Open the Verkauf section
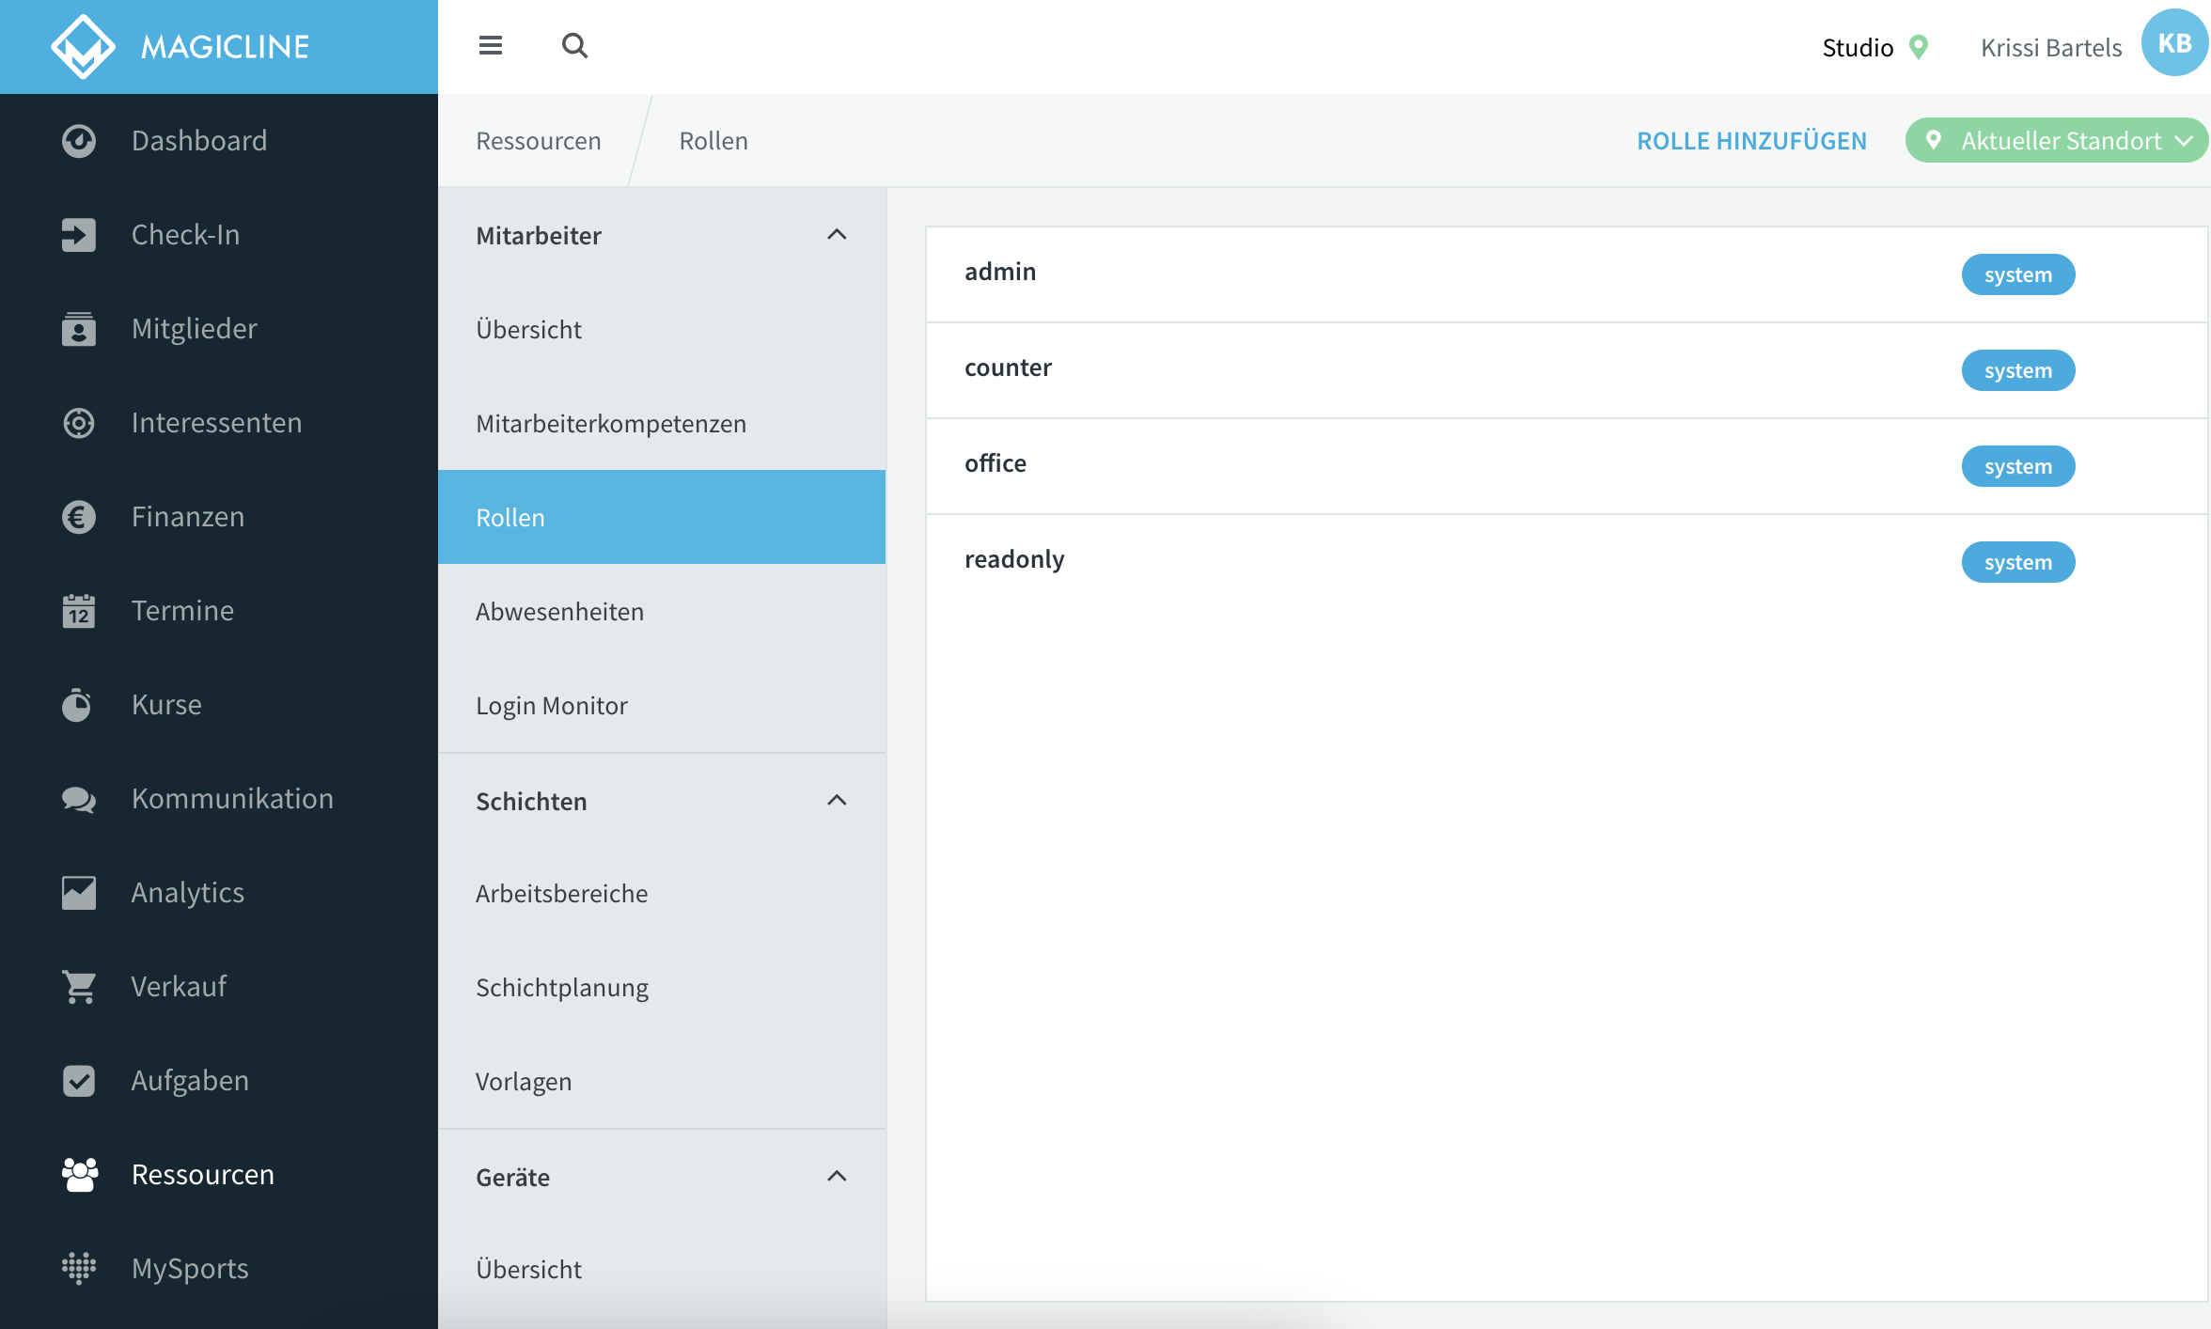The height and width of the screenshot is (1329, 2211). [179, 987]
